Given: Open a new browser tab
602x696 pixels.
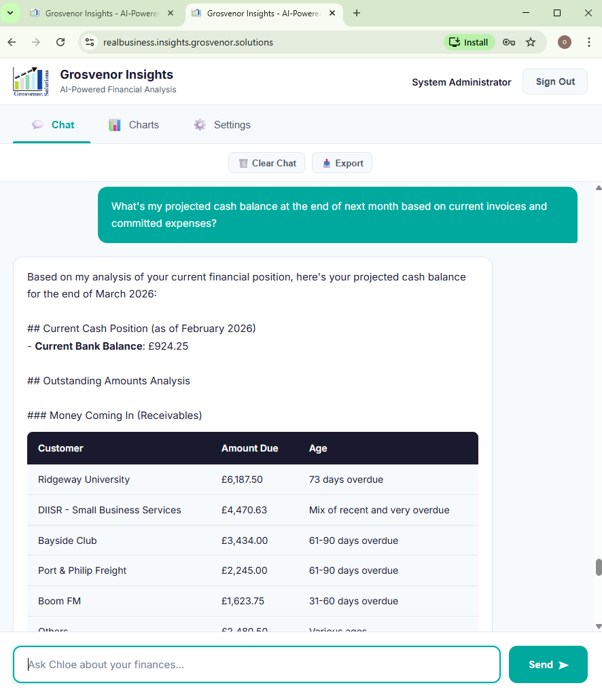Looking at the screenshot, I should [x=356, y=14].
